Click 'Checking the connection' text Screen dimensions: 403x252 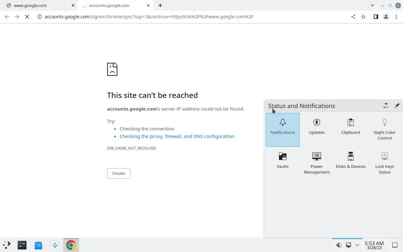147,129
